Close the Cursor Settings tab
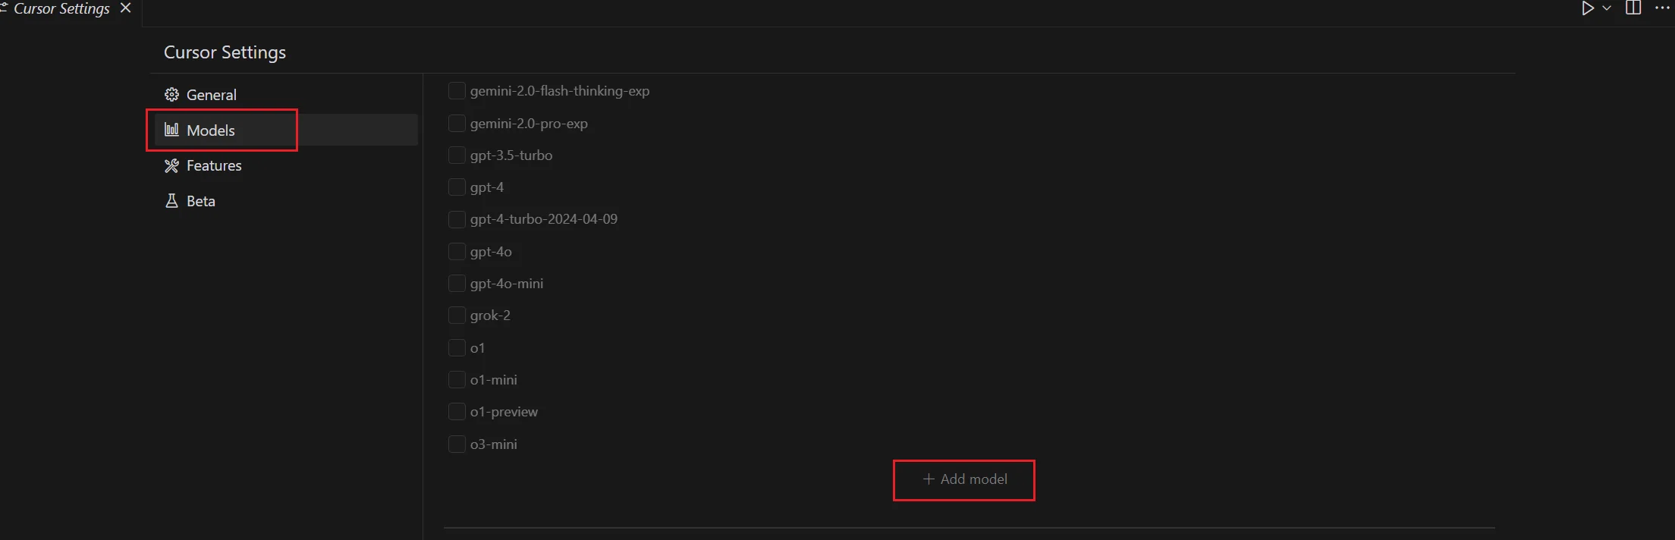 tap(126, 8)
